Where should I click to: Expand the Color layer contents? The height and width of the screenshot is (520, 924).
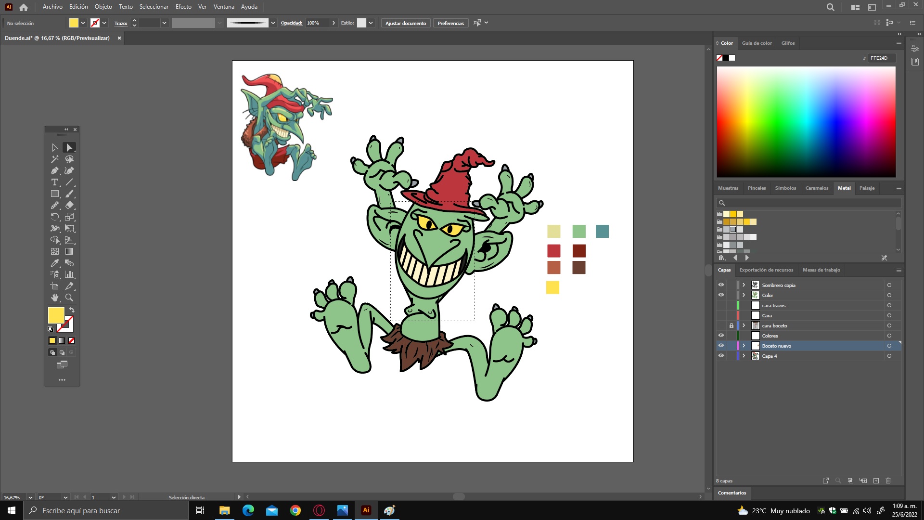pos(744,295)
